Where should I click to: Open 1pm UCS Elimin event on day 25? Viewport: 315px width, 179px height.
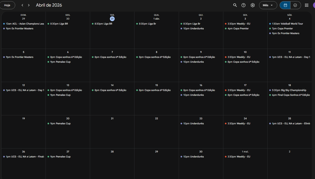(x=290, y=123)
